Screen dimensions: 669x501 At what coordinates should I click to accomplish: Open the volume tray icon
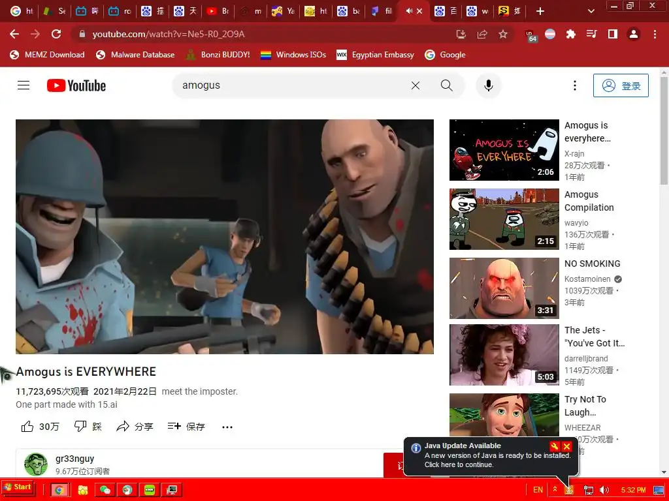pyautogui.click(x=604, y=490)
